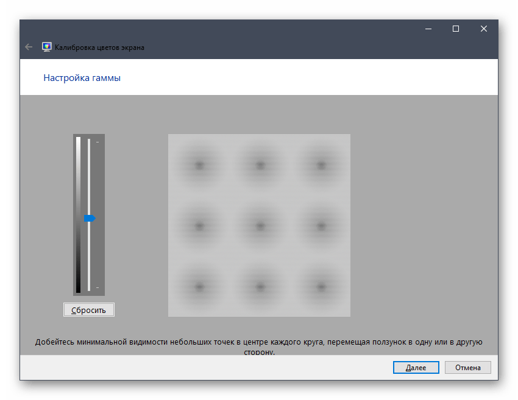Cancel calibration with the Отмена button
The width and height of the screenshot is (518, 400).
(x=467, y=367)
